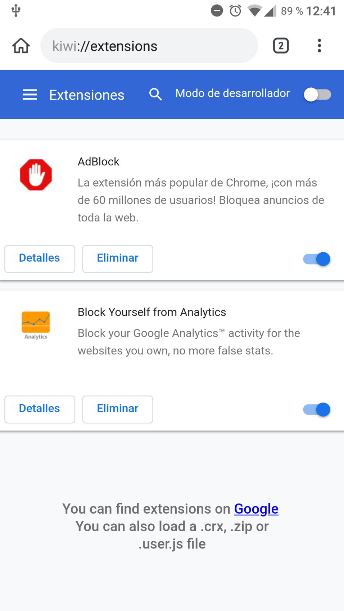Open the tab switcher showing 2 tabs
This screenshot has width=344, height=611.
[281, 46]
